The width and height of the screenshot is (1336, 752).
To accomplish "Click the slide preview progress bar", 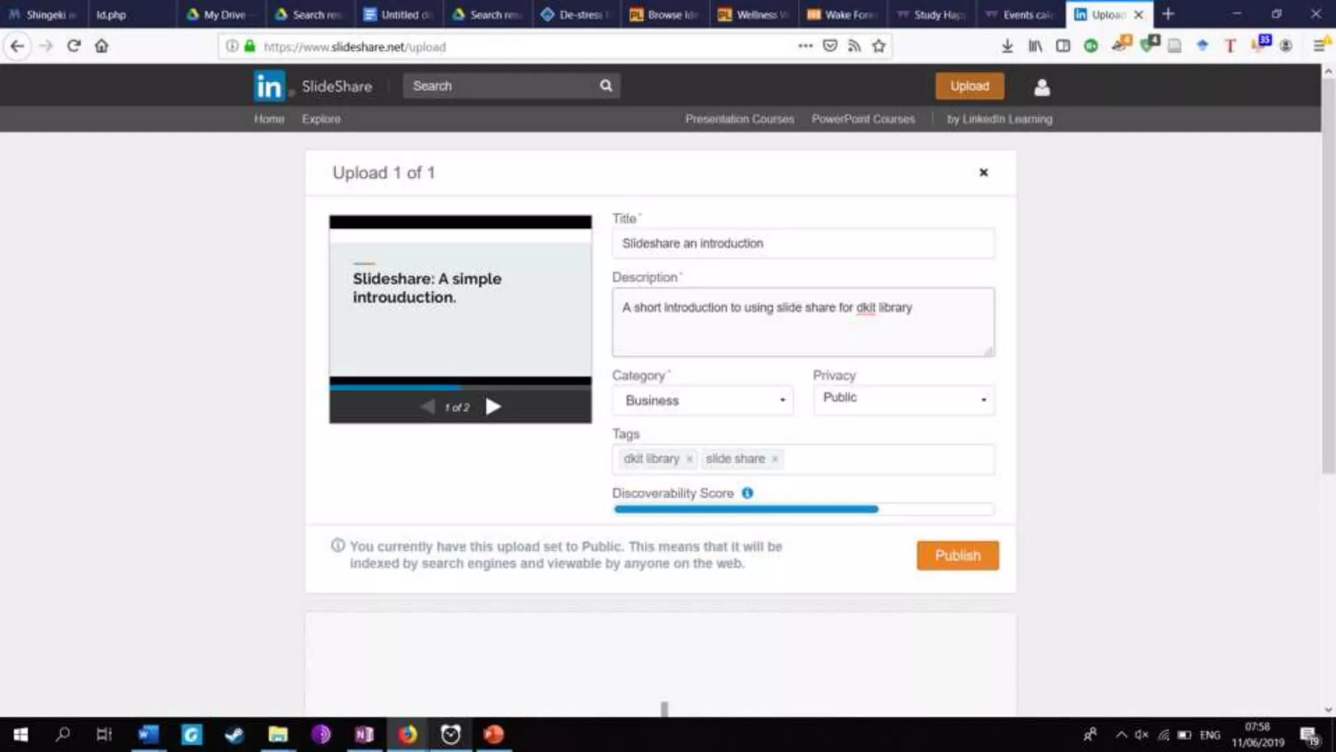I will [x=460, y=386].
